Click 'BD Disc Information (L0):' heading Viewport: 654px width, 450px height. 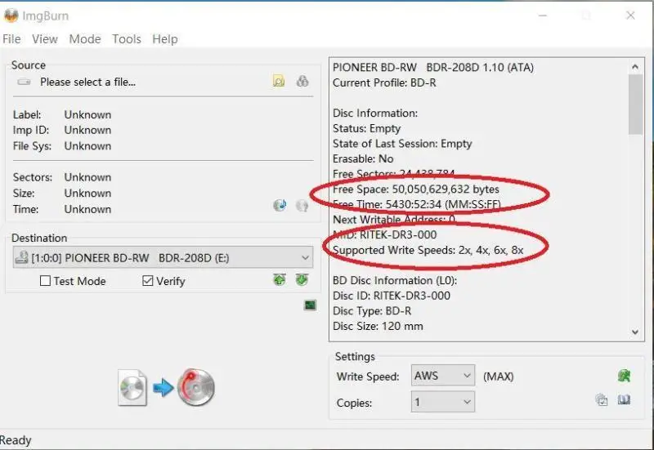click(x=395, y=280)
